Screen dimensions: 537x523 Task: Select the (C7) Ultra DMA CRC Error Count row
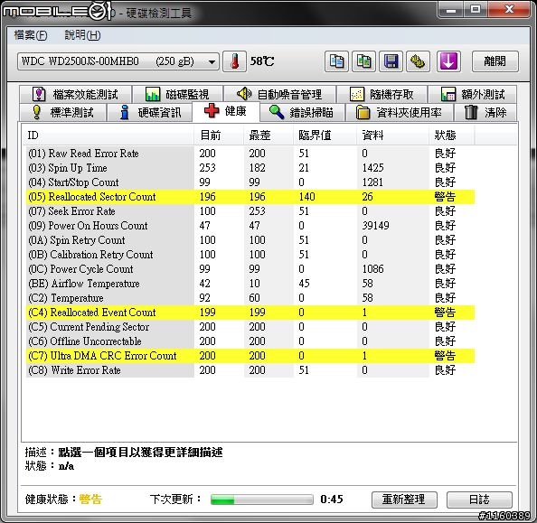[250, 356]
